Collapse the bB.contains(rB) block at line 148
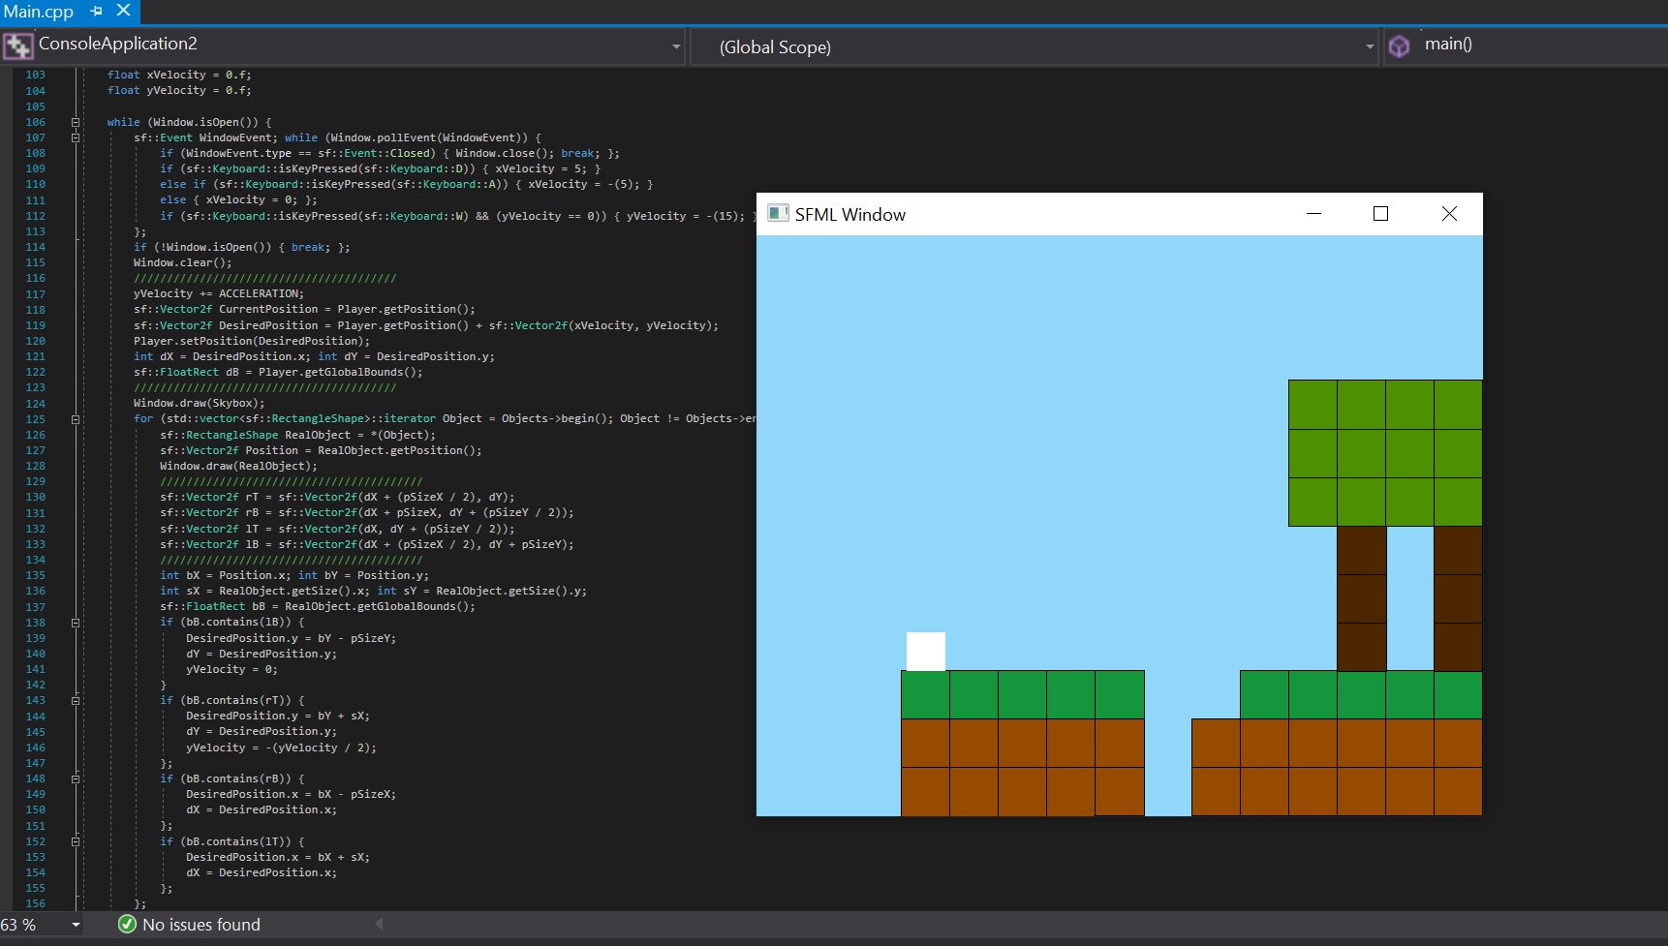 [x=76, y=778]
